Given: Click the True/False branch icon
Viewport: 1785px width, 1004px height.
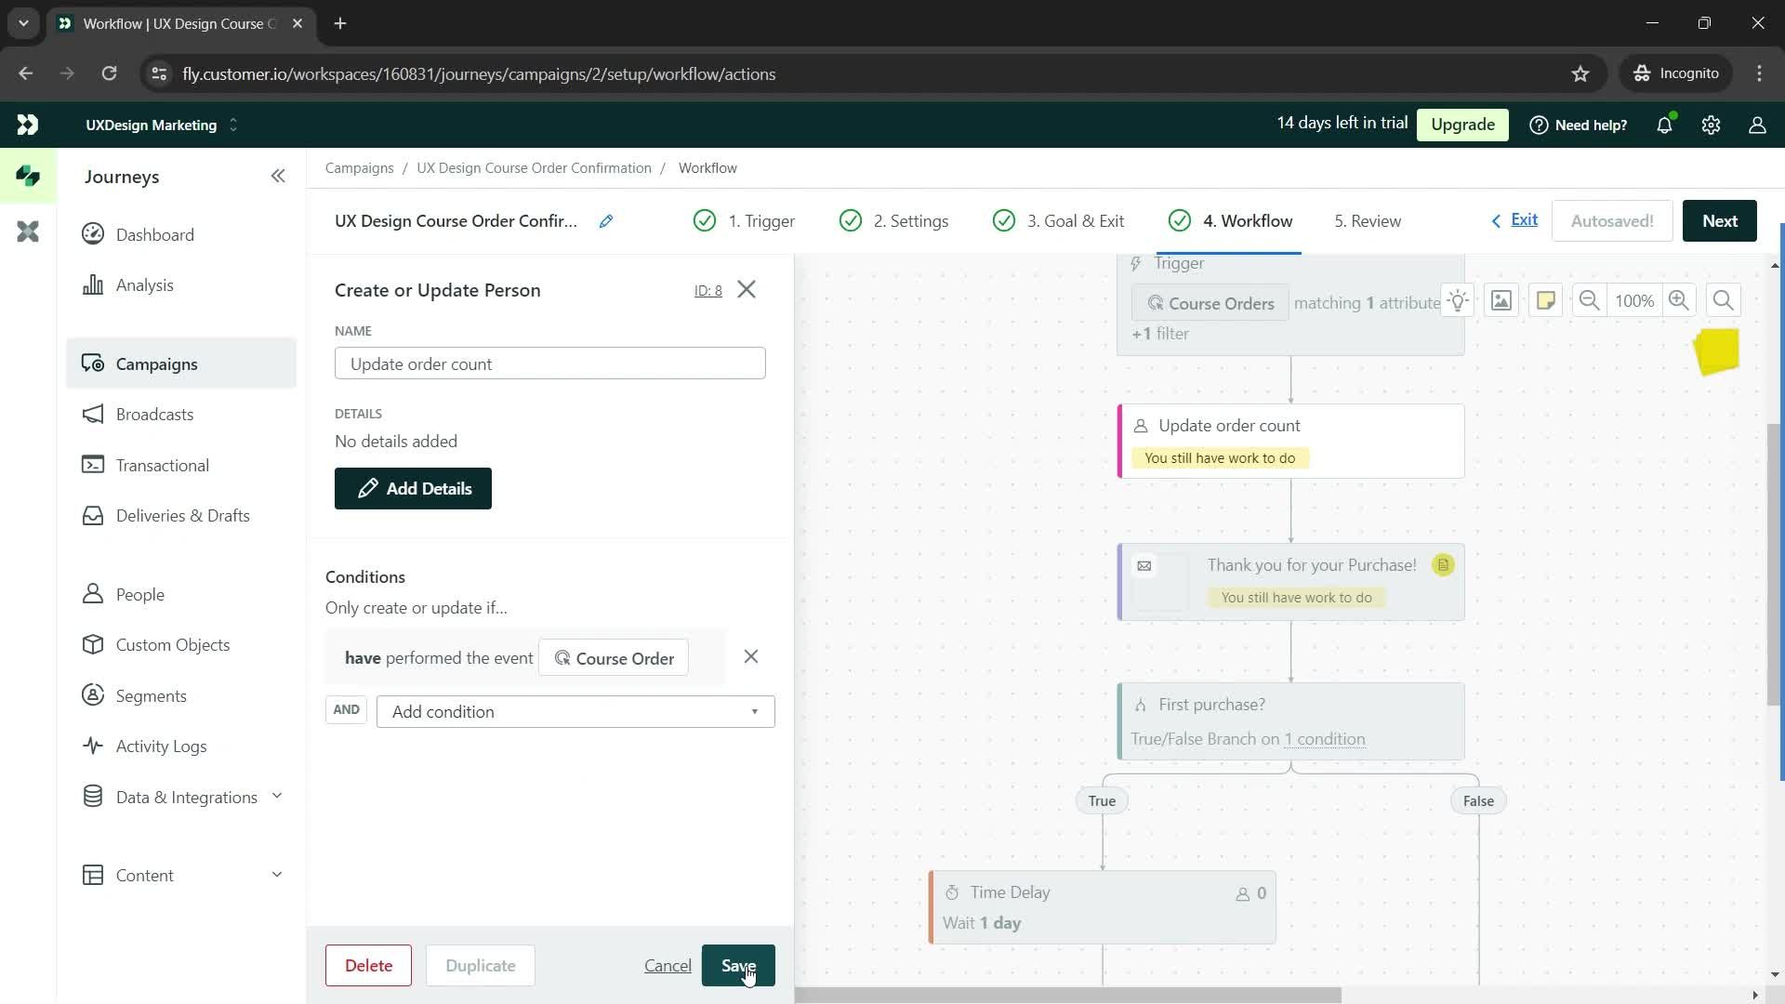Looking at the screenshot, I should [x=1140, y=705].
